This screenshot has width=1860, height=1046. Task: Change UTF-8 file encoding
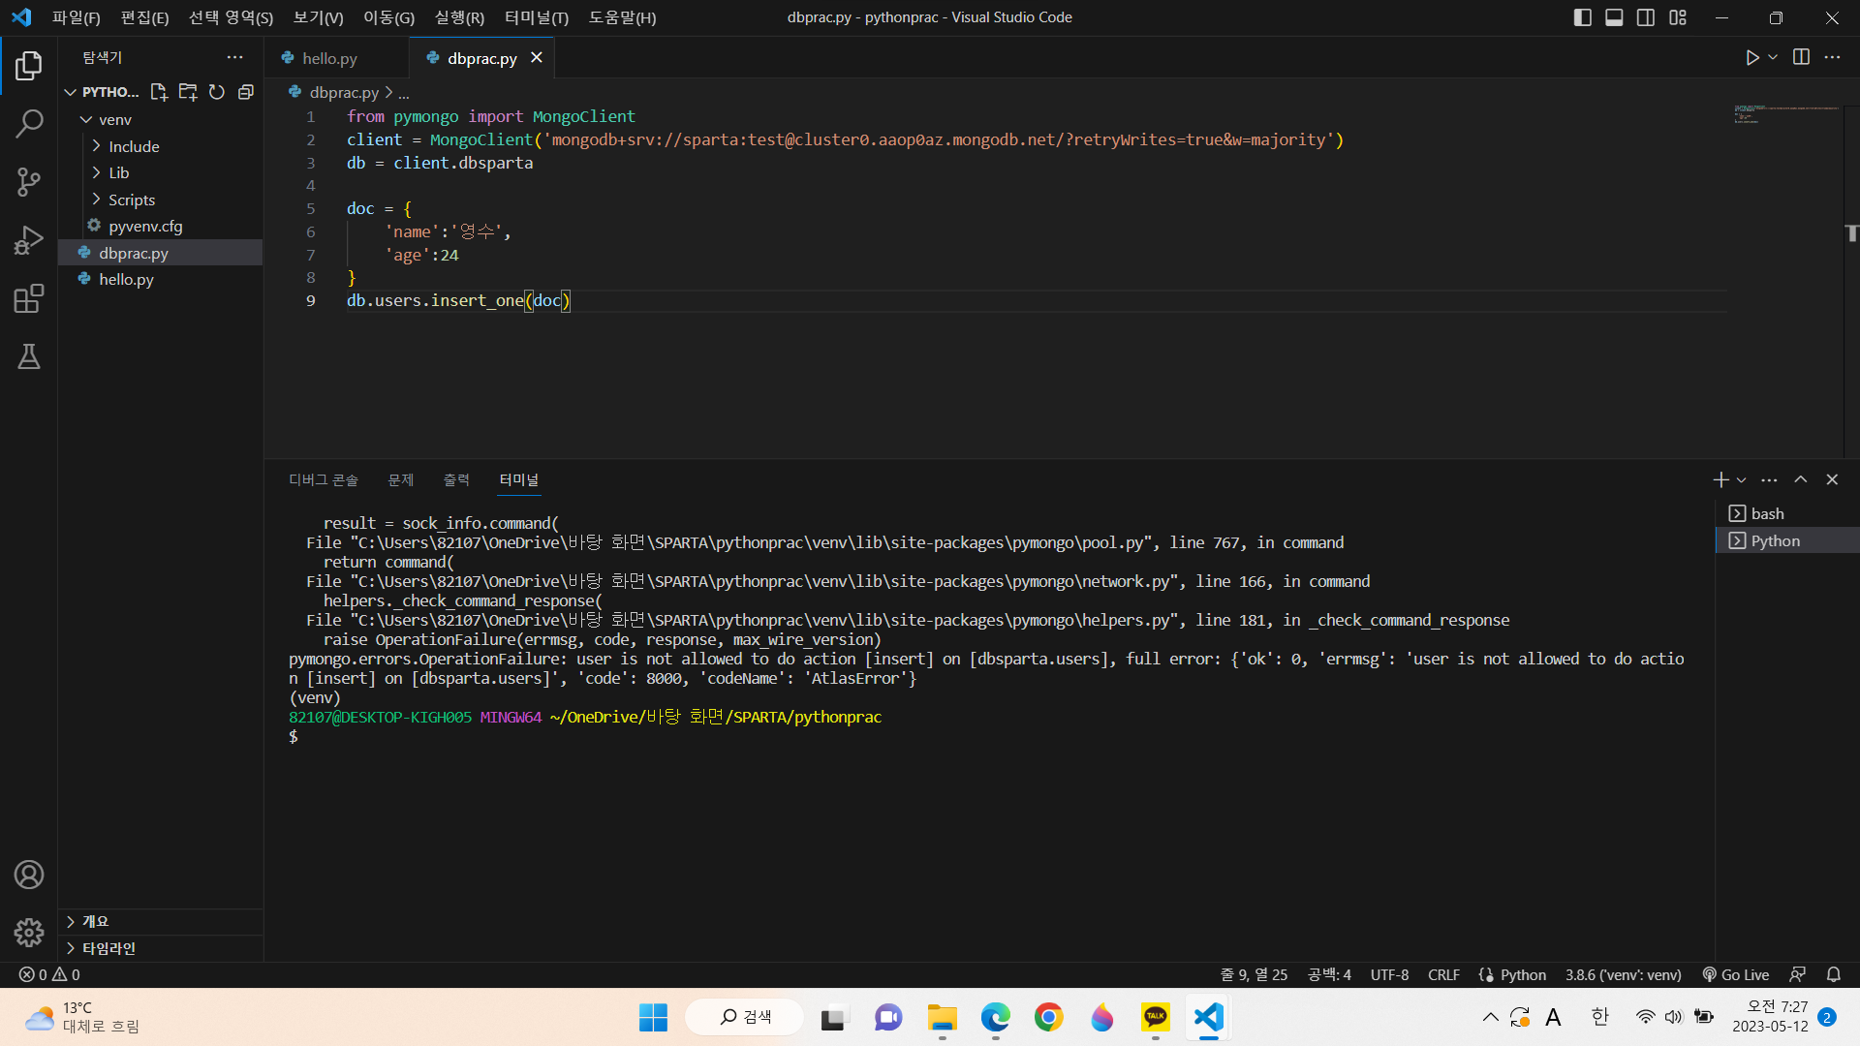point(1389,974)
